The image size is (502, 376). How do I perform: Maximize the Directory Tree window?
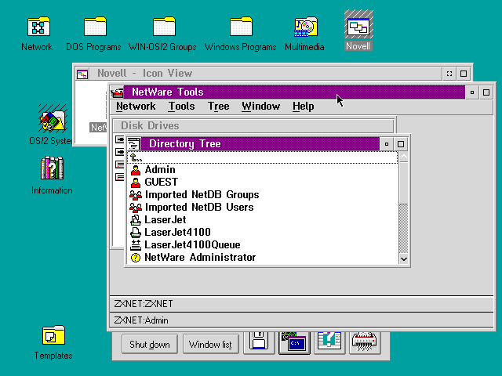point(401,144)
